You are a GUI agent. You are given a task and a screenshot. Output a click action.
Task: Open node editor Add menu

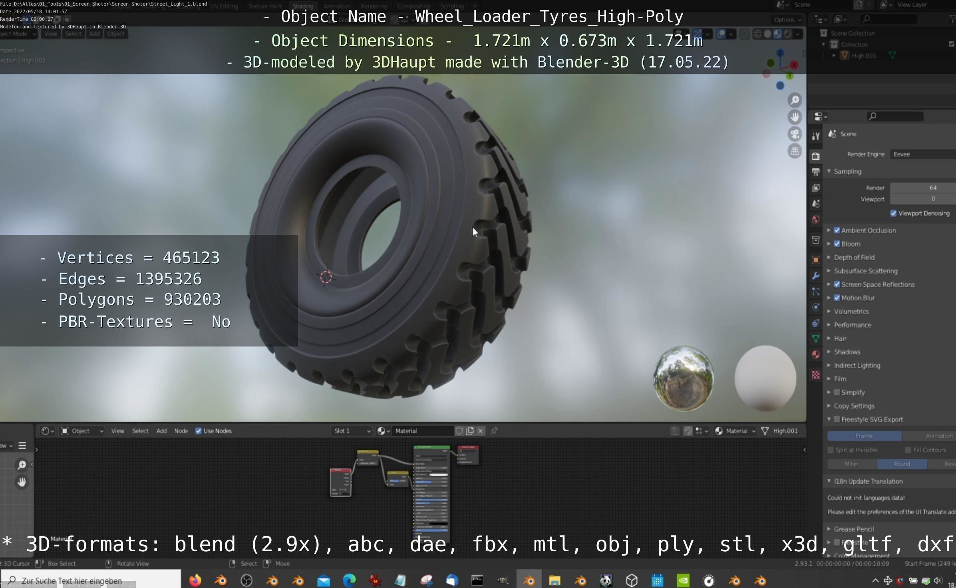[161, 431]
